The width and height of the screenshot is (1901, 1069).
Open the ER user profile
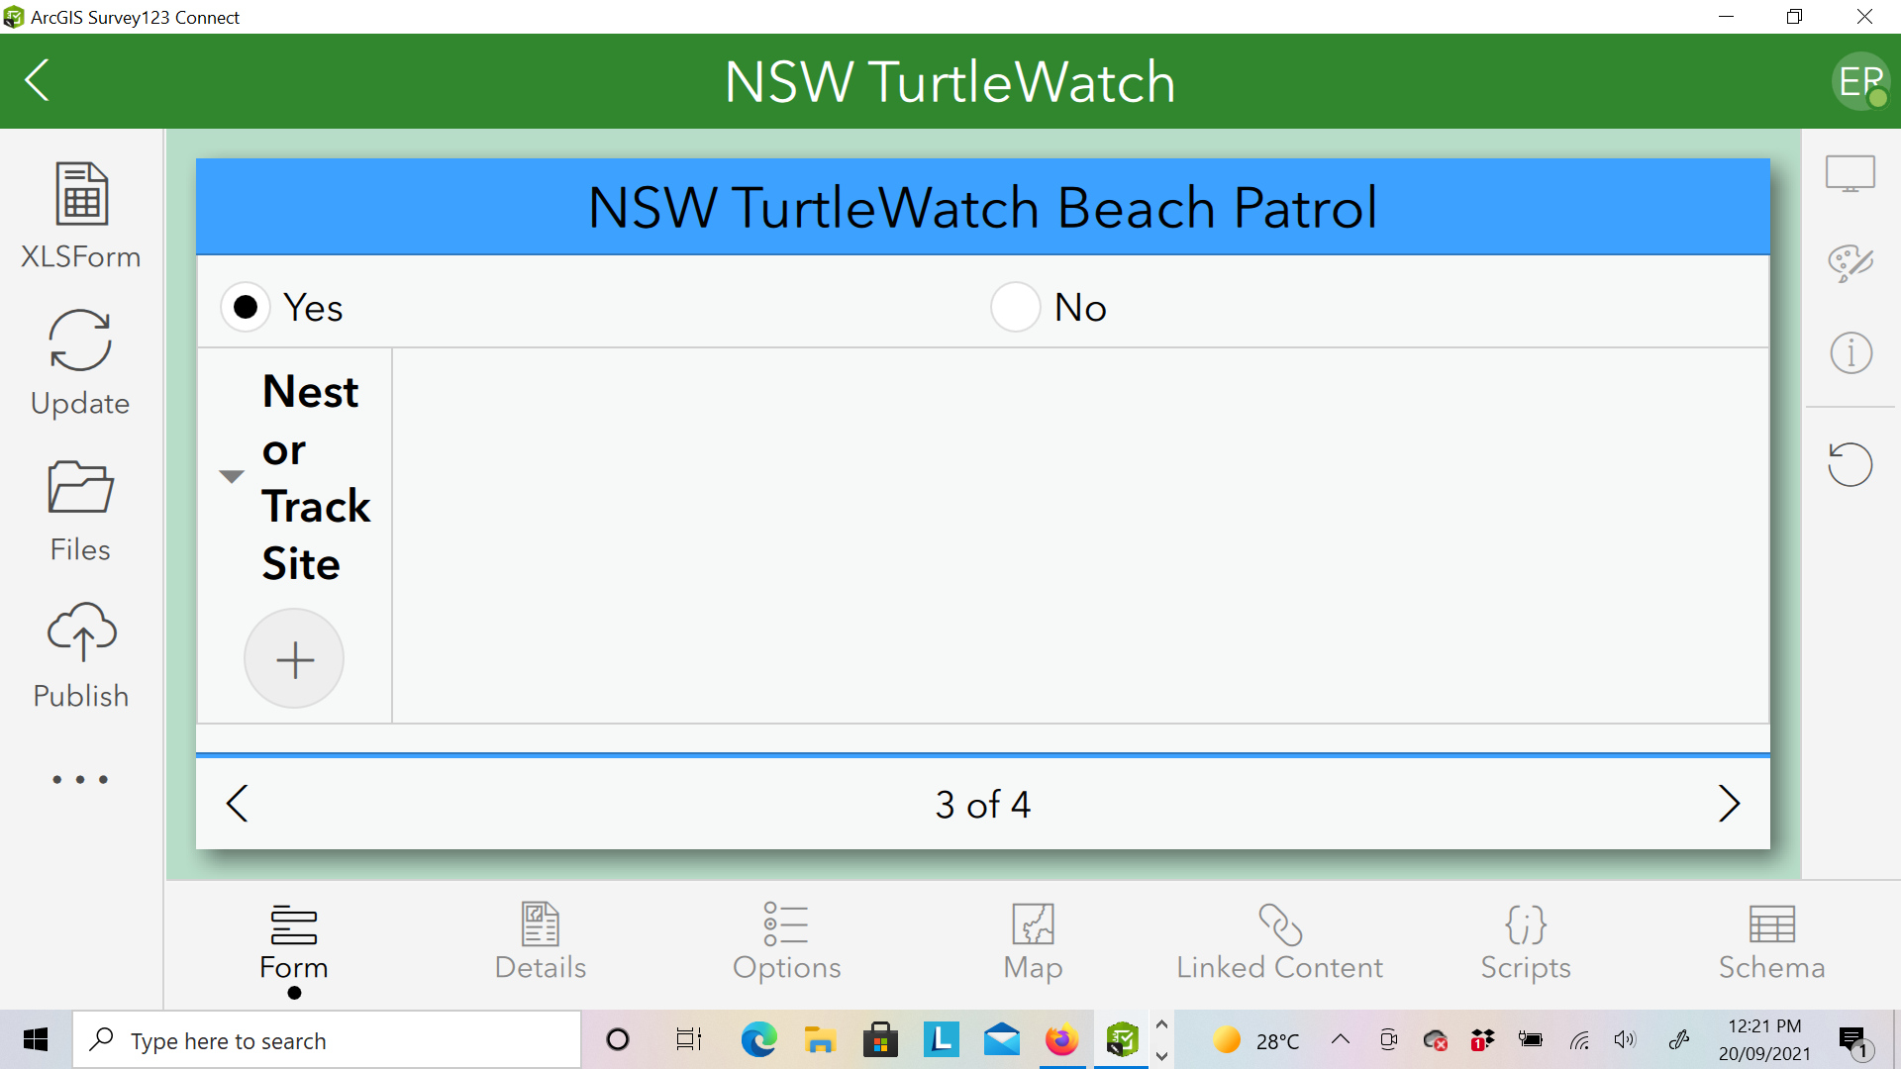tap(1860, 81)
